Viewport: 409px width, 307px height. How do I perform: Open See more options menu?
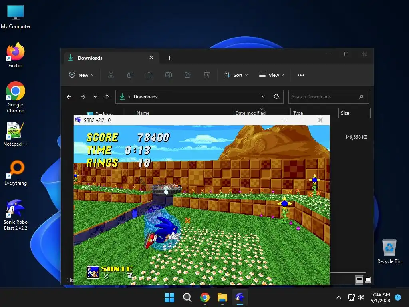[301, 75]
